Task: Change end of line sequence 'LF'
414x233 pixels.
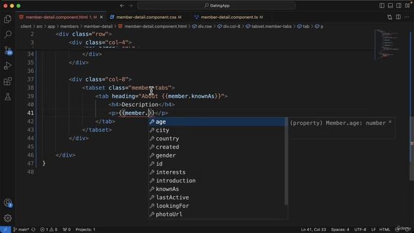Action: pos(373,230)
